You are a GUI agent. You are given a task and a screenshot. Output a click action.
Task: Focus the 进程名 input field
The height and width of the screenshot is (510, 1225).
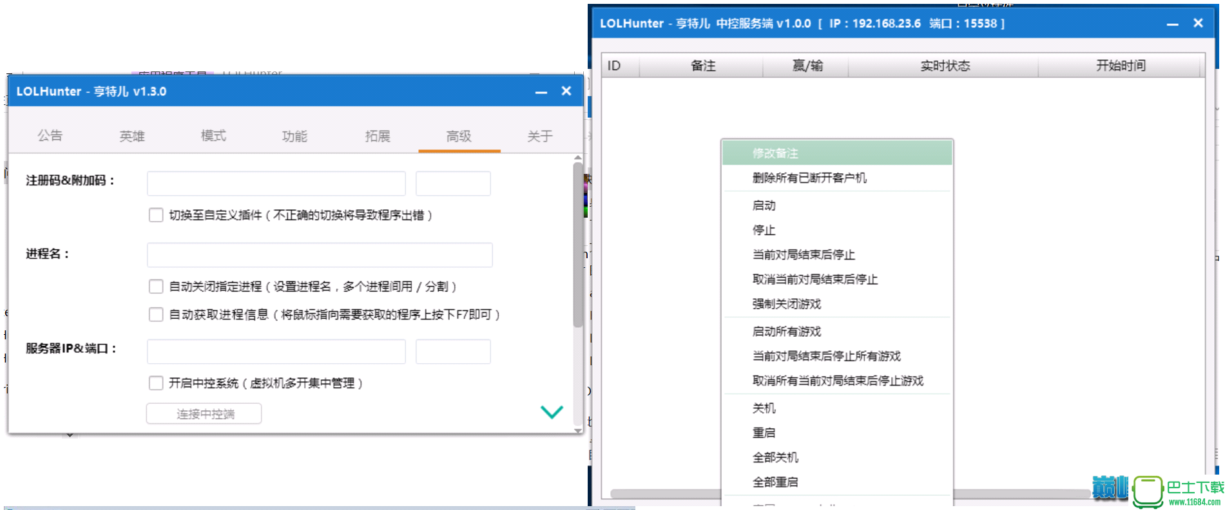pyautogui.click(x=320, y=255)
